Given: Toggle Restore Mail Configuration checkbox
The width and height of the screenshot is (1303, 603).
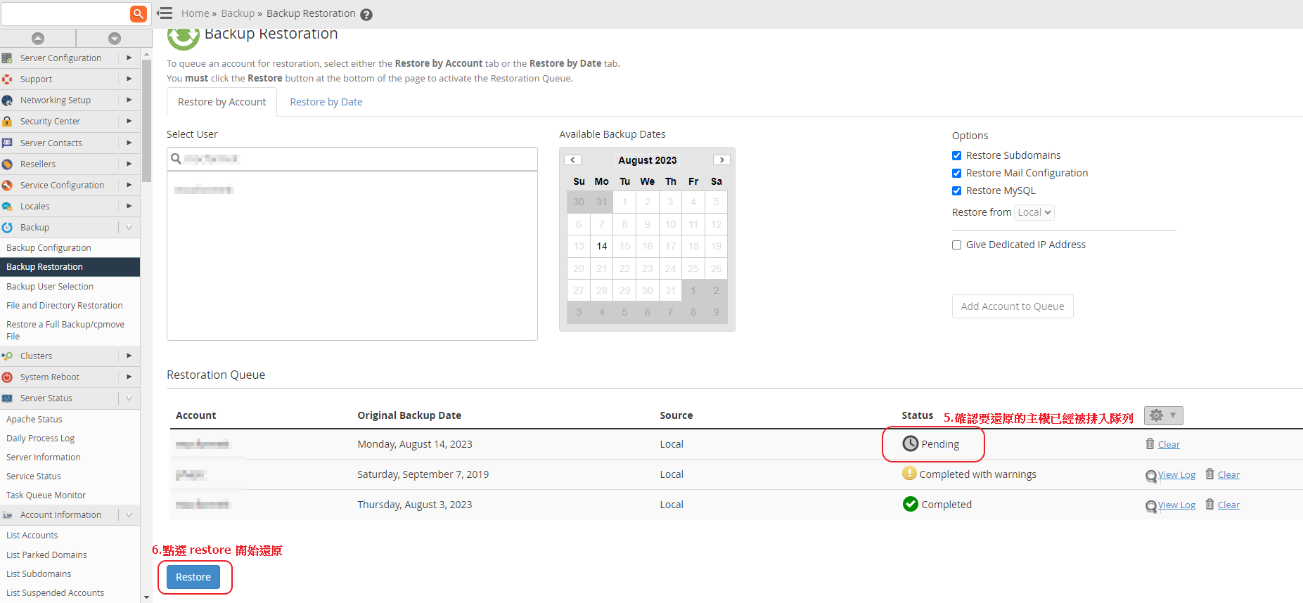Looking at the screenshot, I should point(956,174).
